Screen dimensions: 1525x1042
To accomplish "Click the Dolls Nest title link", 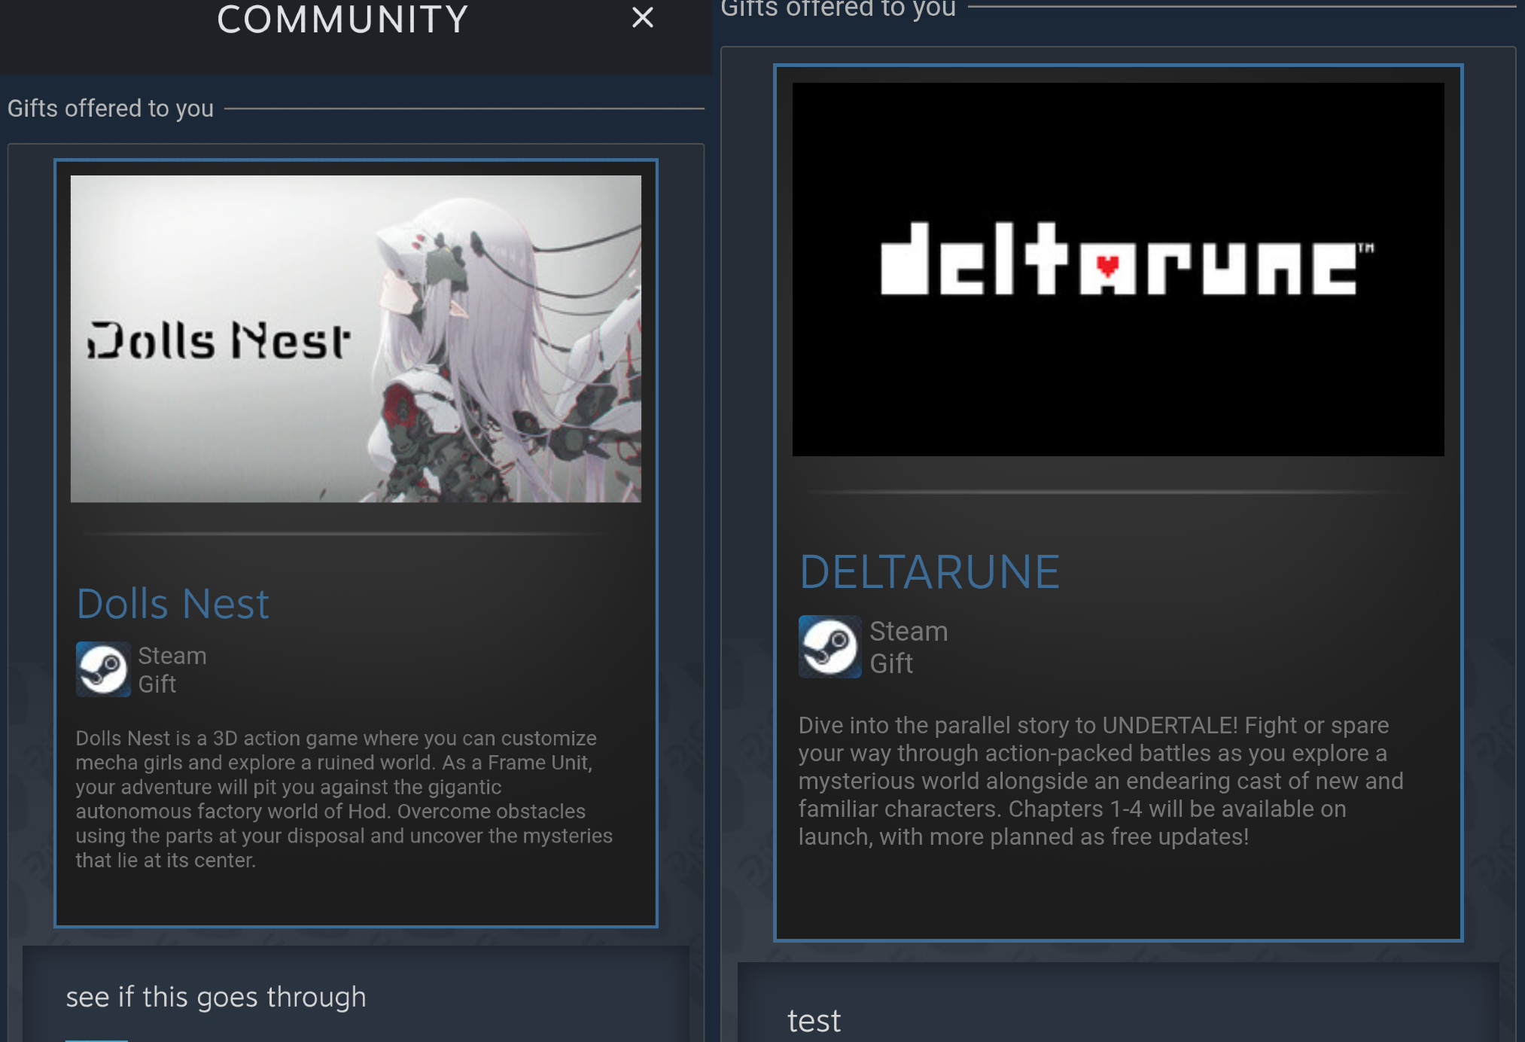I will [x=173, y=604].
